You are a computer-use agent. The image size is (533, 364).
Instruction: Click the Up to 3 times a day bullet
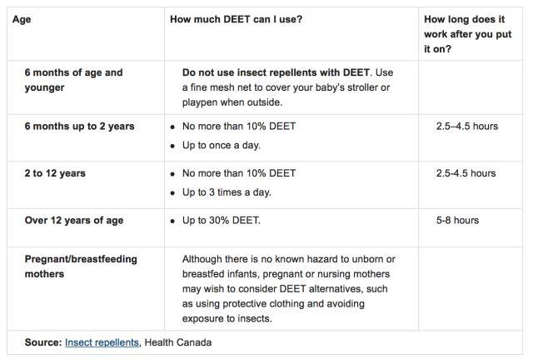click(227, 192)
